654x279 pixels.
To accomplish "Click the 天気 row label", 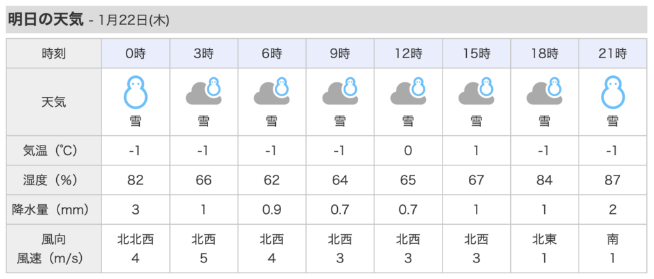I will (54, 102).
